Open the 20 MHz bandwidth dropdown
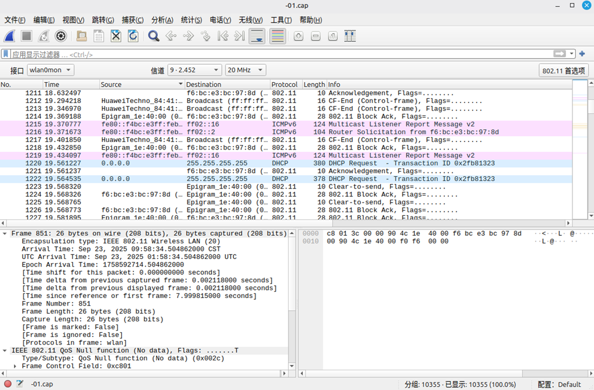The height and width of the screenshot is (390, 594). [245, 70]
